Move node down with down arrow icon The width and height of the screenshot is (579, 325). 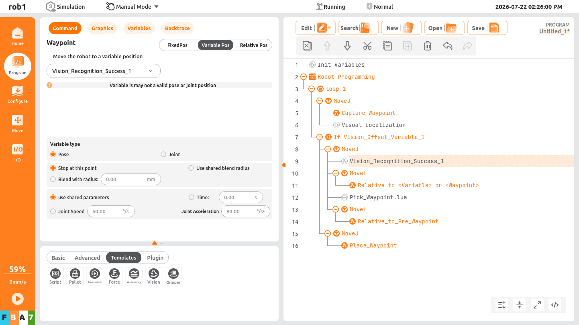[347, 46]
